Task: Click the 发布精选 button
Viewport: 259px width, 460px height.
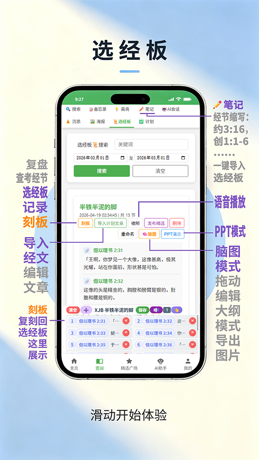Action: click(x=156, y=223)
